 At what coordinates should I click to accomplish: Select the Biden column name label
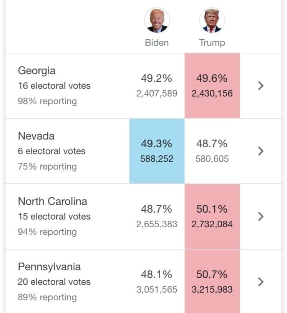pos(157,43)
